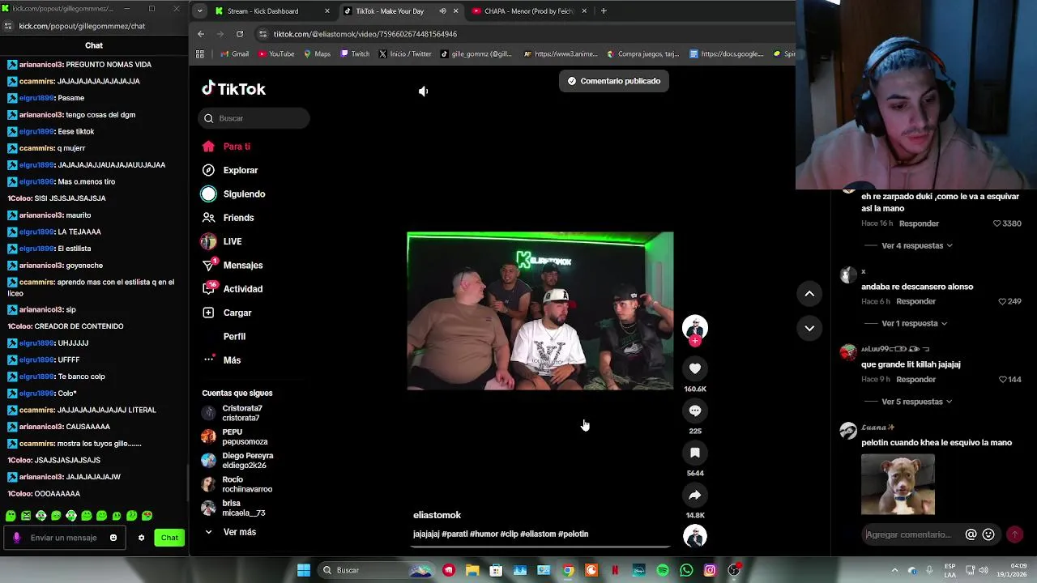The width and height of the screenshot is (1037, 583).
Task: Like the killah comment with 144 likes
Action: tap(1002, 380)
